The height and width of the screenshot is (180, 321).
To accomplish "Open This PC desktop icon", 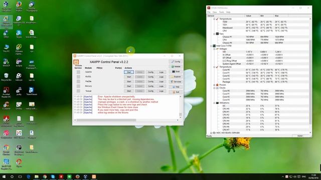I will (7, 48).
